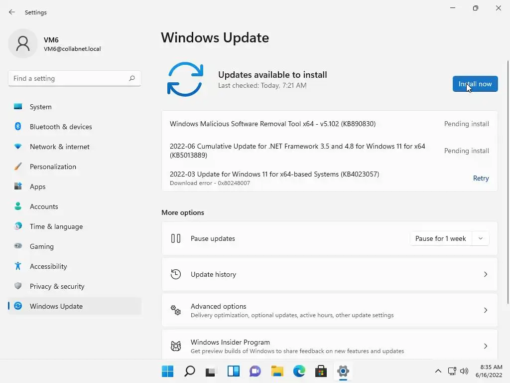The image size is (510, 383).
Task: Click Pending install status for KB890830
Action: click(x=466, y=124)
